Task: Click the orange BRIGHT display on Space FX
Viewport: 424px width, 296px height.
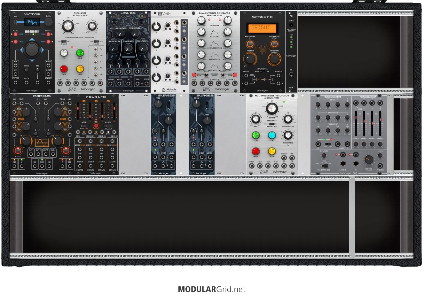Action: click(262, 28)
